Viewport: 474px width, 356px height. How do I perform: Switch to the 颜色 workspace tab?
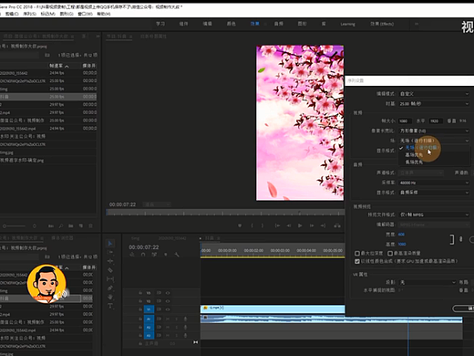tap(232, 24)
